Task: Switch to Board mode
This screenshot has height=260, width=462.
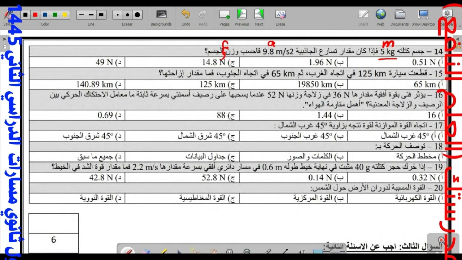Action: point(363,17)
